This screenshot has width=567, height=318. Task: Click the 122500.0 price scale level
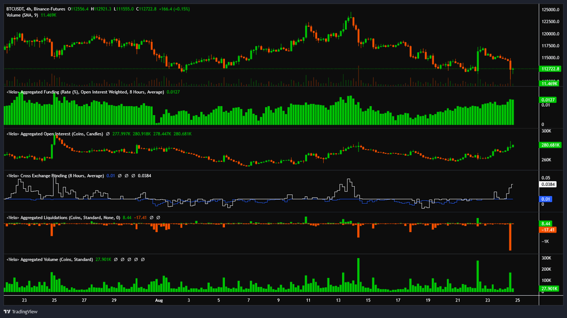(550, 22)
